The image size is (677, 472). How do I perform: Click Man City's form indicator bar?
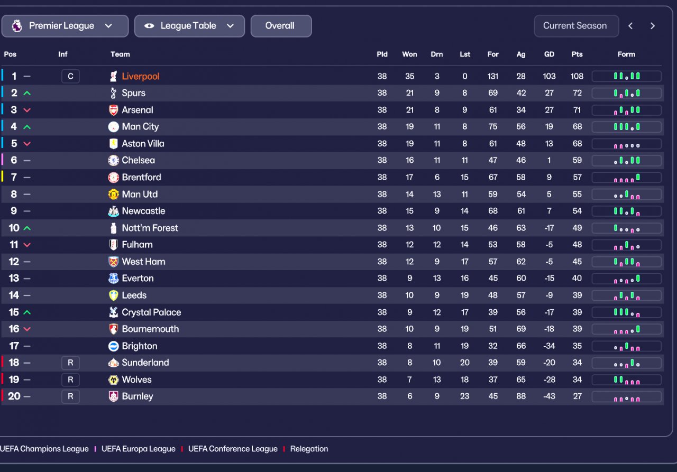(626, 127)
